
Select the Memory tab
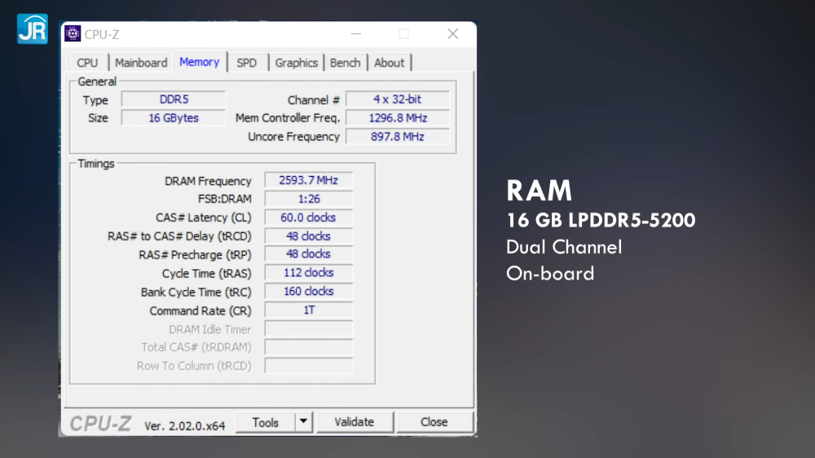click(199, 62)
